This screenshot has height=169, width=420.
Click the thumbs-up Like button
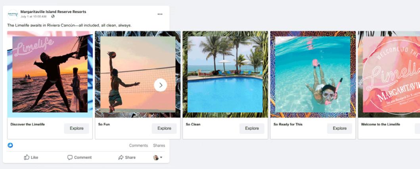pos(31,158)
